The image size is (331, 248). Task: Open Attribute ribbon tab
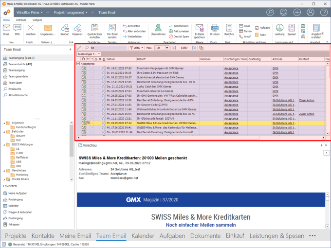tap(21, 20)
